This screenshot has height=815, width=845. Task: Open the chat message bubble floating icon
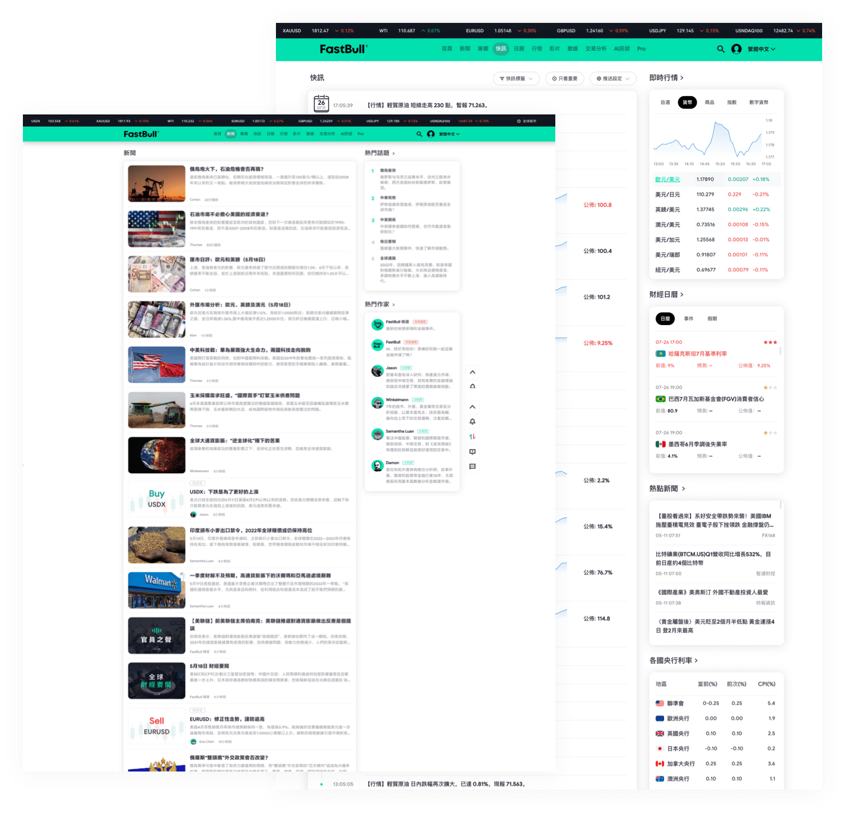tap(472, 466)
